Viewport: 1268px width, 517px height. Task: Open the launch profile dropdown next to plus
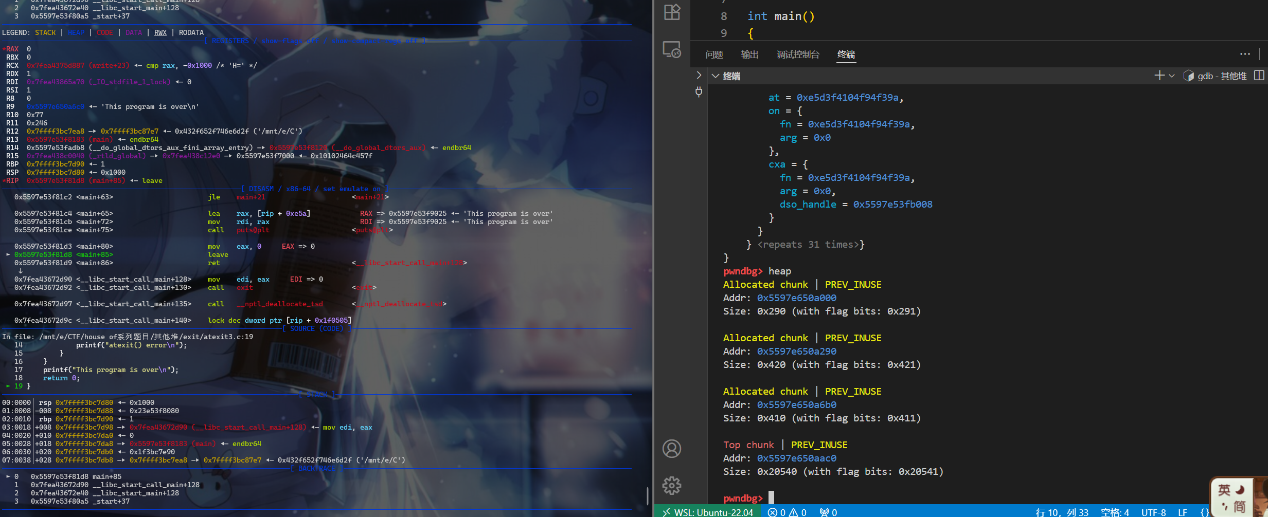pos(1172,76)
